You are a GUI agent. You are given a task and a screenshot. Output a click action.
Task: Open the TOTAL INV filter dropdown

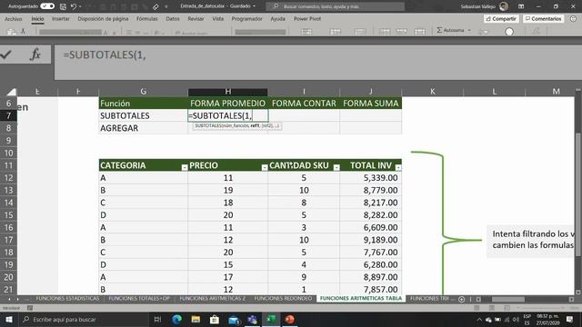point(398,167)
